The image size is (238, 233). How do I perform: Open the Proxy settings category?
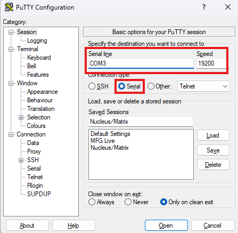click(x=34, y=151)
